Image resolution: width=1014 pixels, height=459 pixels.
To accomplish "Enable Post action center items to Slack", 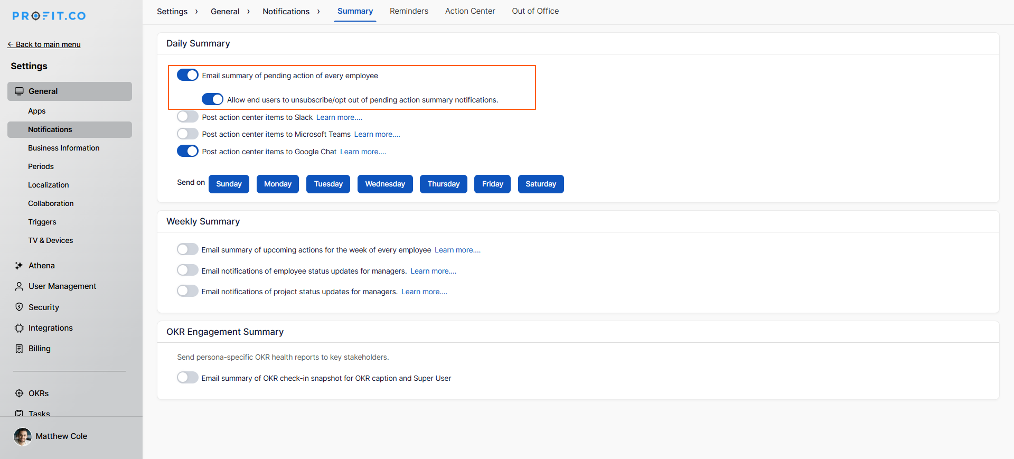I will 187,117.
